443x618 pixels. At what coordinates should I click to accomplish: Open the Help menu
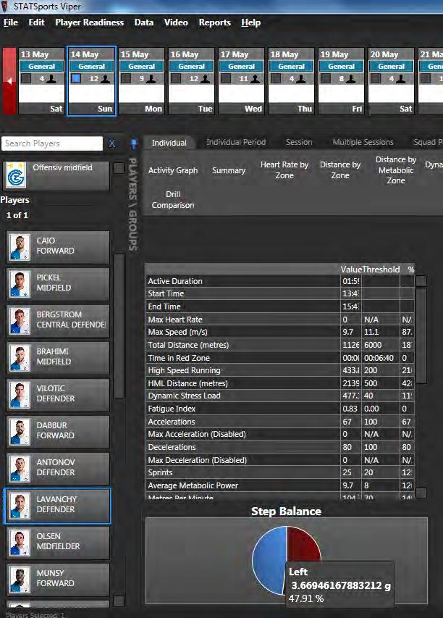(x=251, y=22)
